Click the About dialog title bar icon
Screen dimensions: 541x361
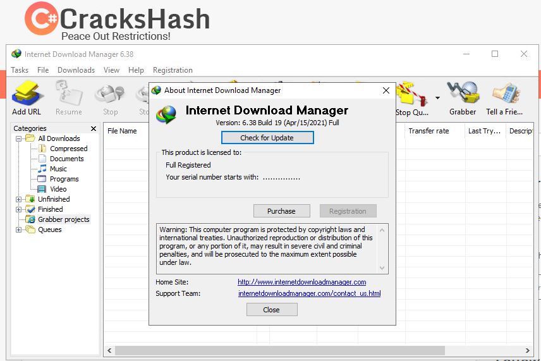click(156, 90)
